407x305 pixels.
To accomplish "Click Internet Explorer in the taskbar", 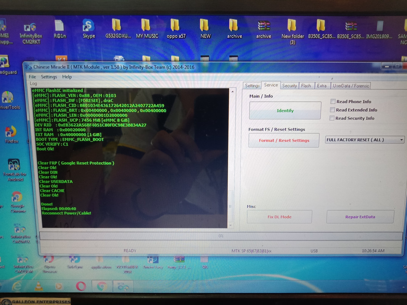I will click(17, 286).
